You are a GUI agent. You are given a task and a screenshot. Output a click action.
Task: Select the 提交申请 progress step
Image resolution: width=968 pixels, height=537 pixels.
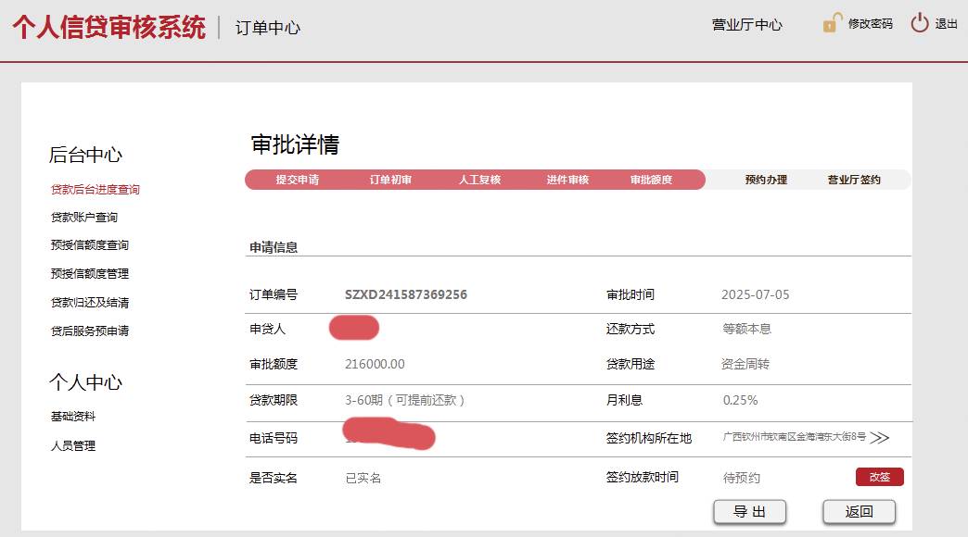[x=297, y=180]
